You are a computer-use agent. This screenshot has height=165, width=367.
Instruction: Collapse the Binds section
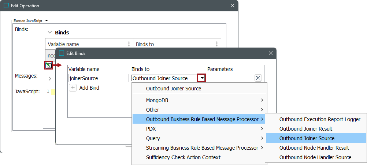(50, 33)
